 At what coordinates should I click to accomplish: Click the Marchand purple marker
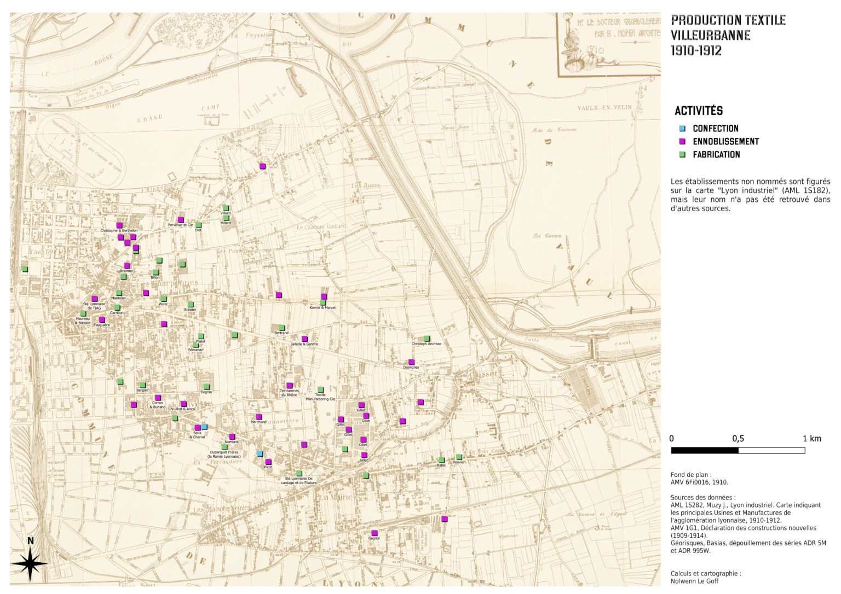click(258, 417)
